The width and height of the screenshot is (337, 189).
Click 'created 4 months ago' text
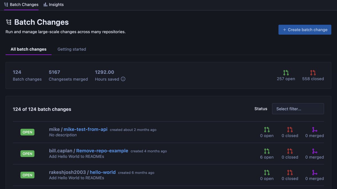click(149, 151)
